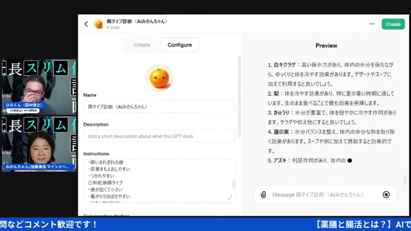
Task: Click the Configure panel vertical scrollbar
Action: tap(240, 97)
